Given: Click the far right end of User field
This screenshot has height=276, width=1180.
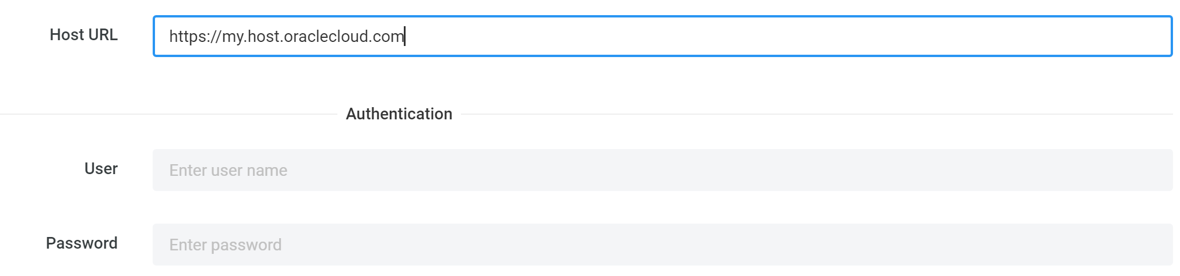Looking at the screenshot, I should point(1160,170).
